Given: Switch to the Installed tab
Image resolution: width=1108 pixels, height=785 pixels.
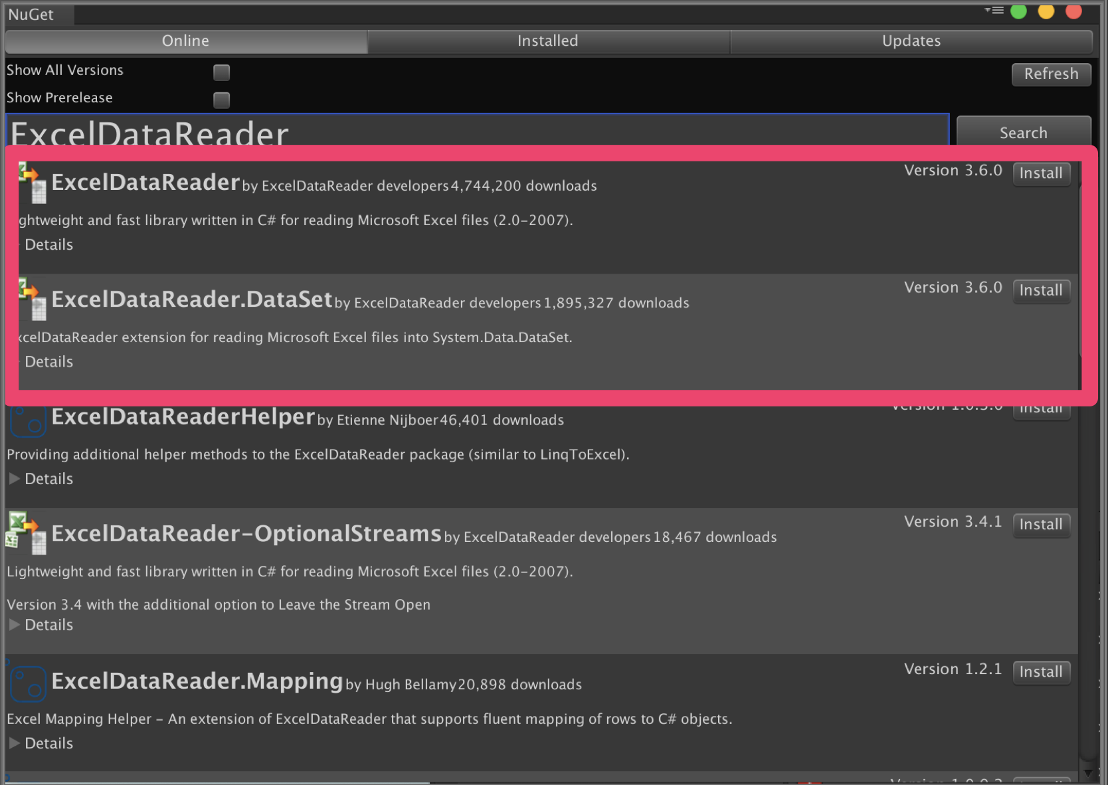Looking at the screenshot, I should 548,41.
